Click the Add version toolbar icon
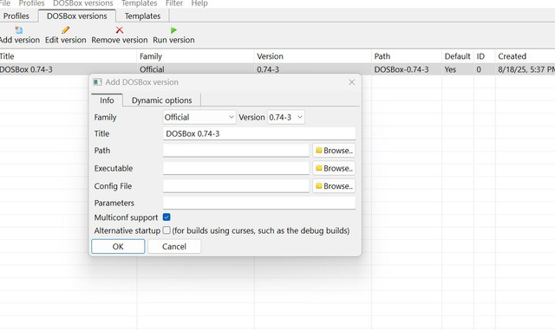 pos(19,30)
